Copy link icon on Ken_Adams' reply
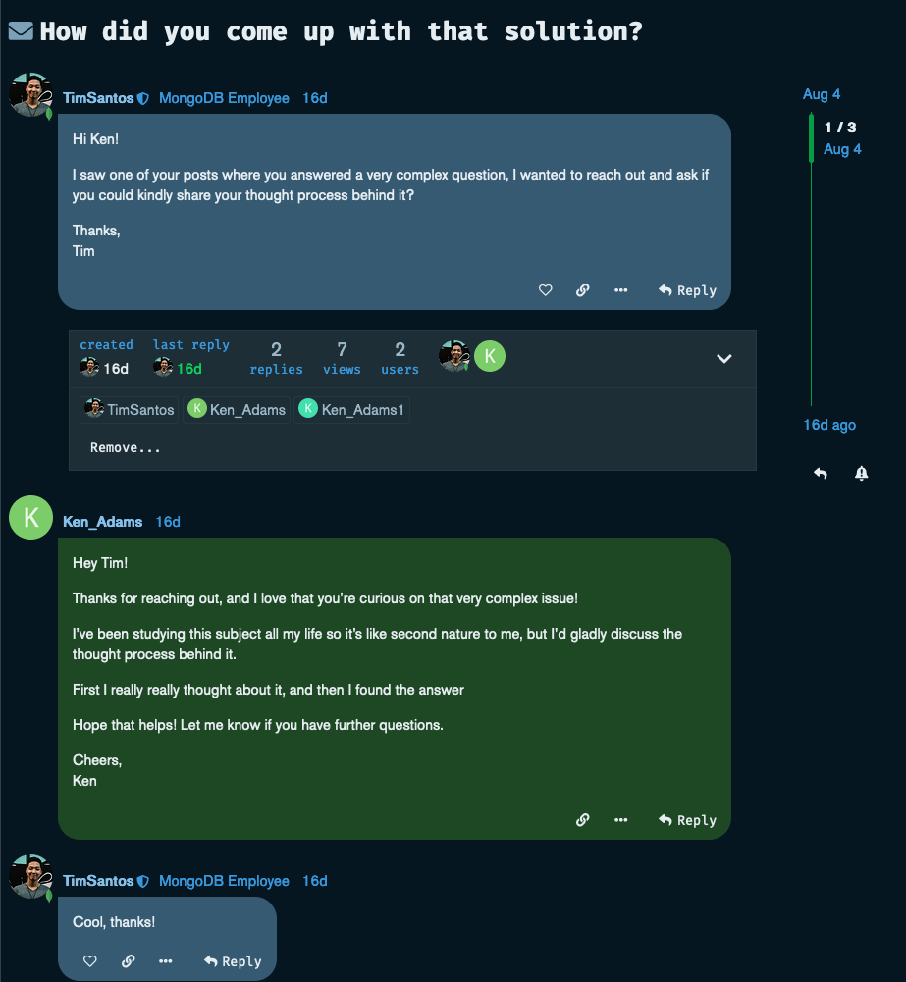Viewport: 906px width, 982px height. [x=582, y=820]
